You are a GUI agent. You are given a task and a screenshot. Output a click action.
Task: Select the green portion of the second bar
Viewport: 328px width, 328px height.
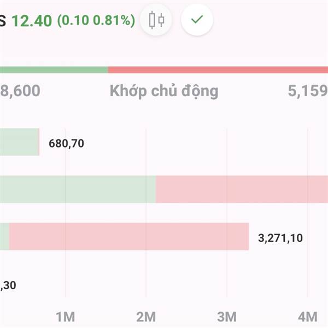coord(78,189)
